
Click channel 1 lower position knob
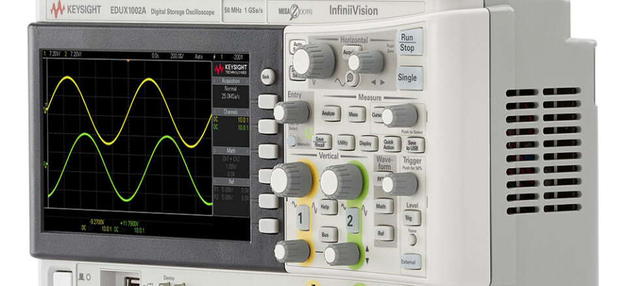[293, 251]
